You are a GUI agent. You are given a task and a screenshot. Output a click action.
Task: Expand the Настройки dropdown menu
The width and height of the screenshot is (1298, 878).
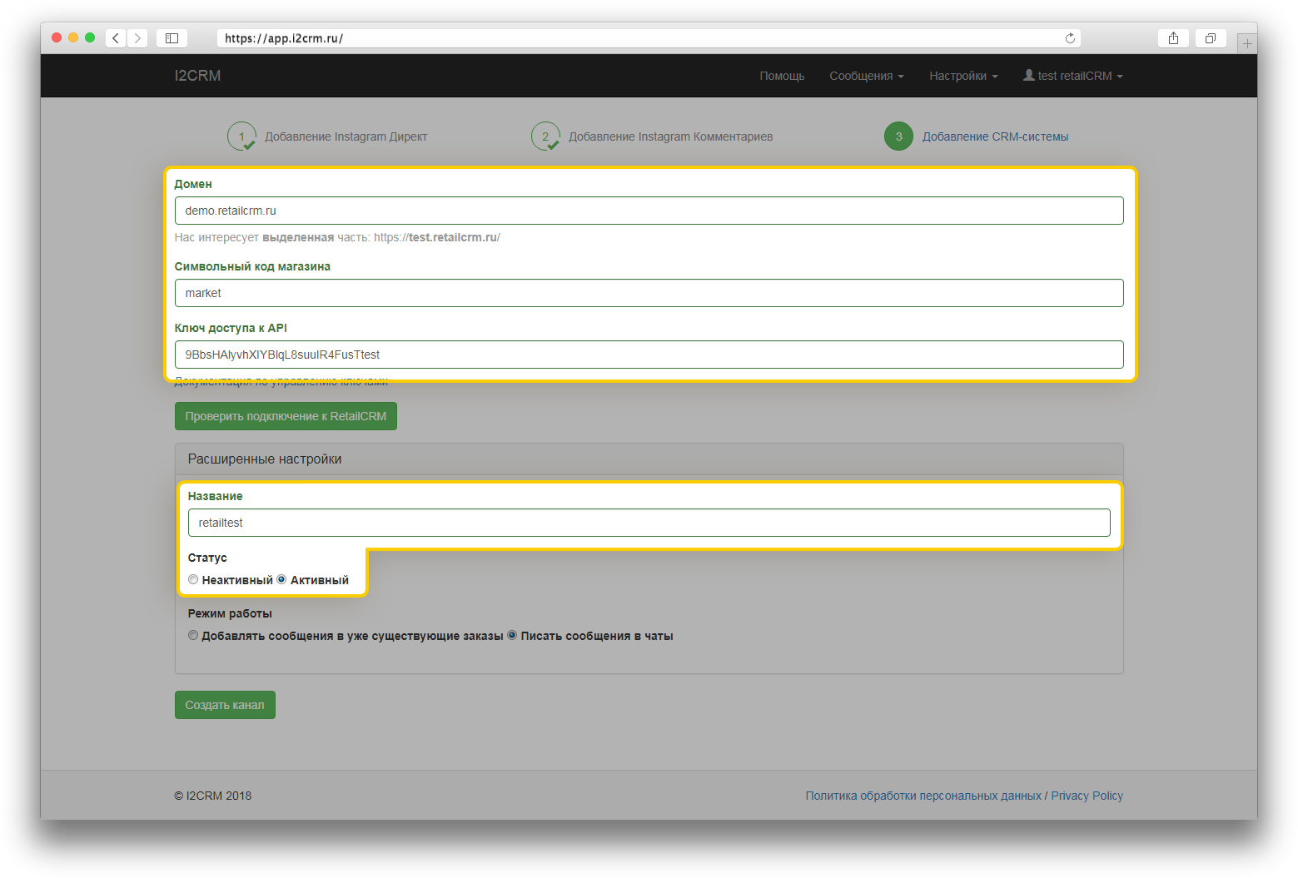963,76
